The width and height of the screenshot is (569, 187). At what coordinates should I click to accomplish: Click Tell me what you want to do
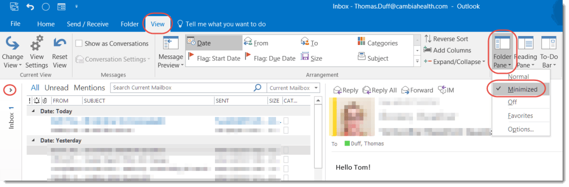pos(221,24)
